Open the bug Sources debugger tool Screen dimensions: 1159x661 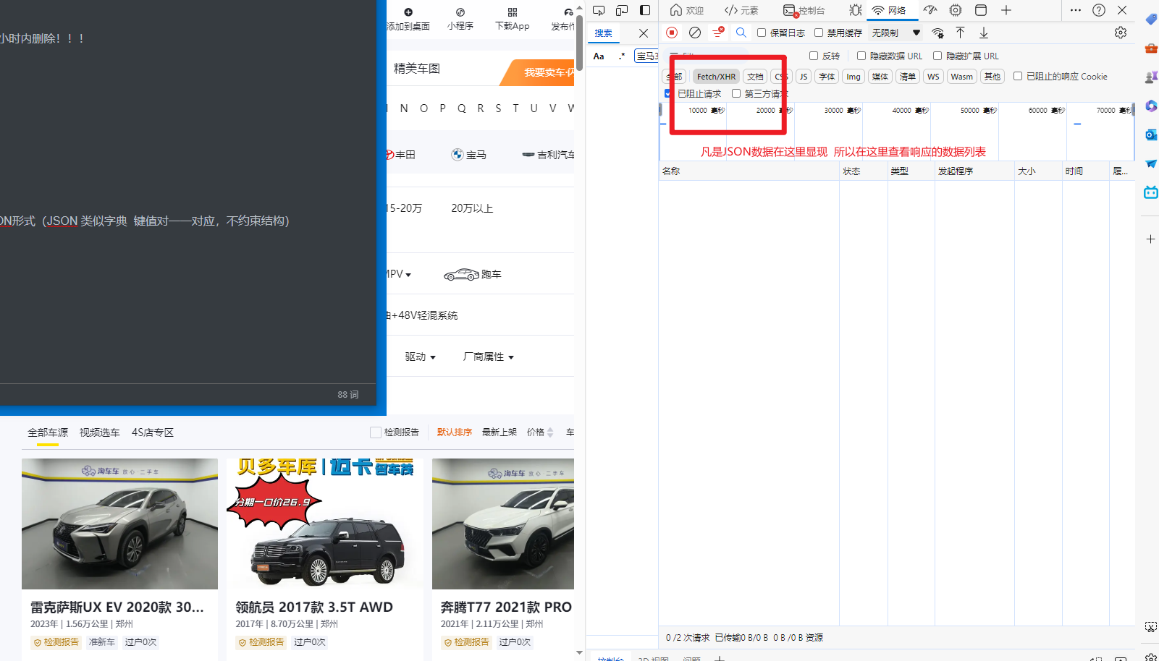pos(856,10)
